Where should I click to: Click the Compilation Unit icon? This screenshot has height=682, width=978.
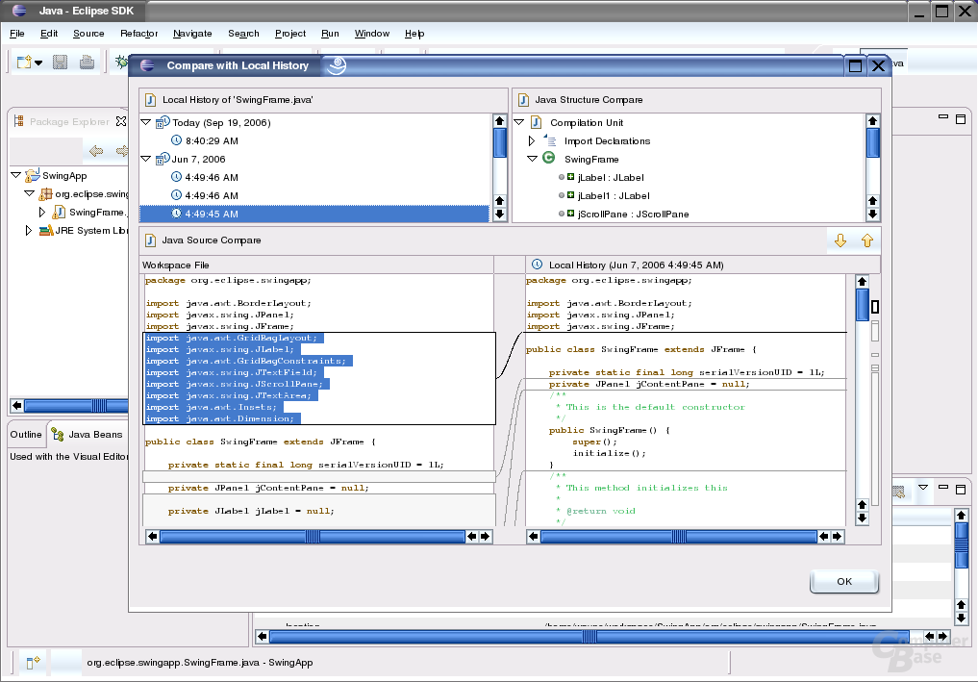tap(536, 122)
